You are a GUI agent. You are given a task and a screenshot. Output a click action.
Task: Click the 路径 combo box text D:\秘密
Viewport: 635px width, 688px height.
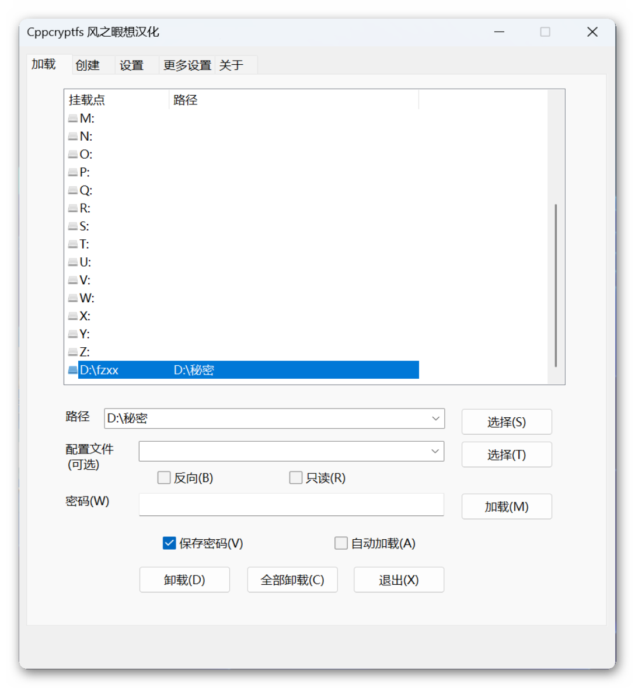pyautogui.click(x=127, y=418)
